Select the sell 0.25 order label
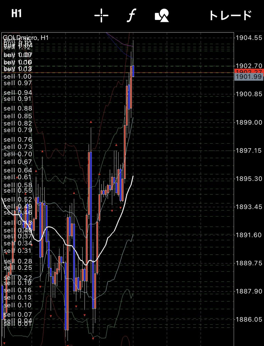Image resolution: width=264 pixels, height=346 pixels. [x=18, y=268]
